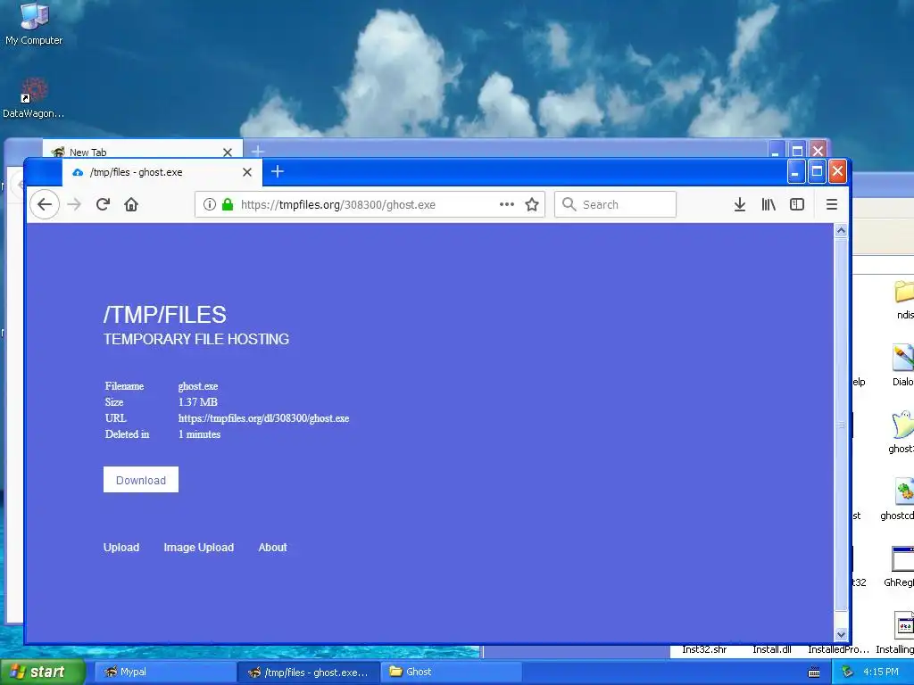Click the forward navigation arrow

pos(74,204)
